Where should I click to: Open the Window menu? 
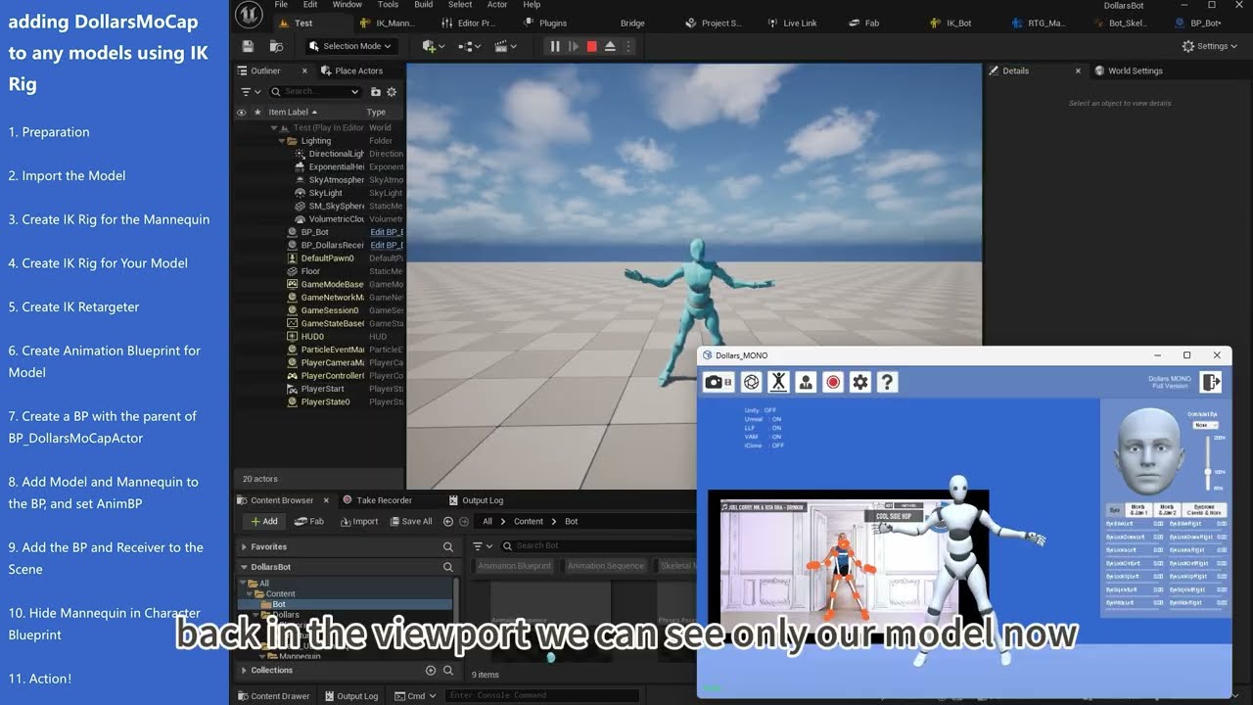pyautogui.click(x=347, y=5)
